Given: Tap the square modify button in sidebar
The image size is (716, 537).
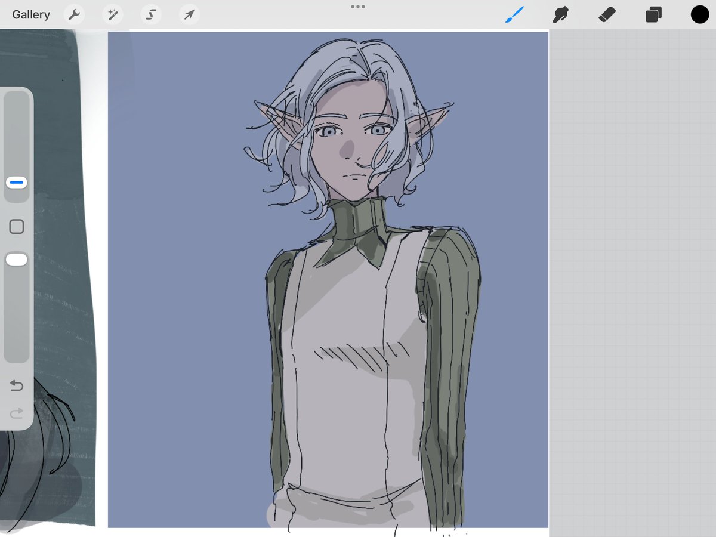Looking at the screenshot, I should 17,227.
